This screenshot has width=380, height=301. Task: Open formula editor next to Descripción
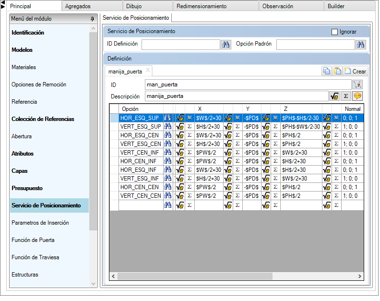point(334,96)
